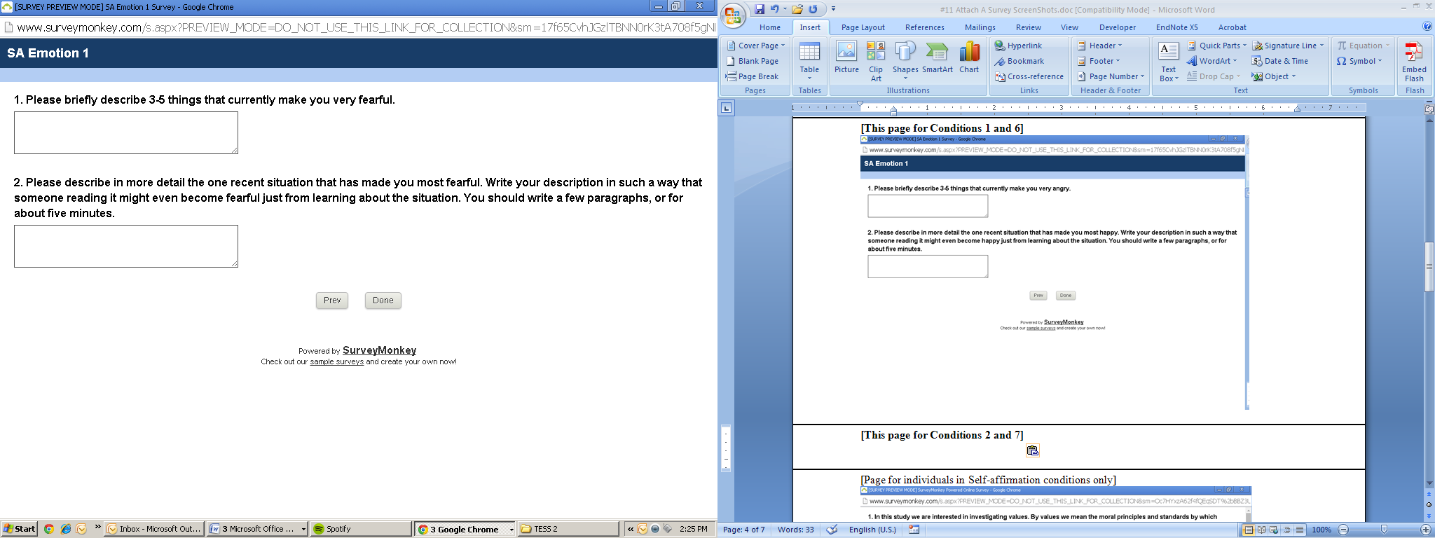Viewport: 1435px width, 538px height.
Task: Click the Redo/Repeat icon in Quick Access
Action: click(x=813, y=9)
